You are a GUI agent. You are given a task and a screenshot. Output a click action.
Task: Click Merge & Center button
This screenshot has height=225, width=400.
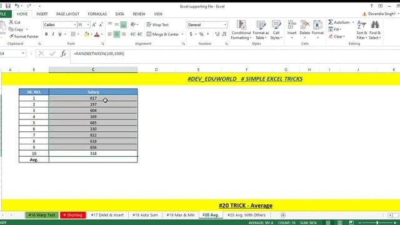point(162,34)
